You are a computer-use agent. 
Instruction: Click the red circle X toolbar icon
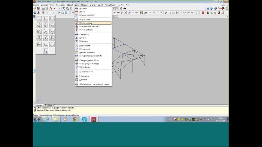click(203, 13)
